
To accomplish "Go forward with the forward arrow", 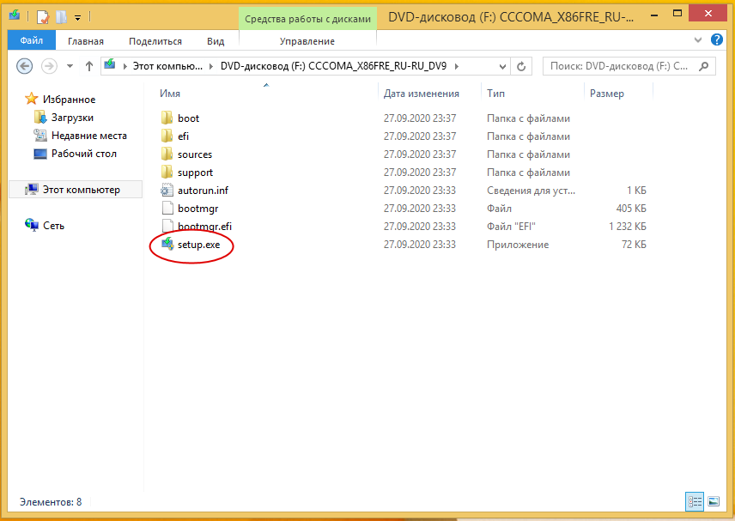I will (x=49, y=66).
